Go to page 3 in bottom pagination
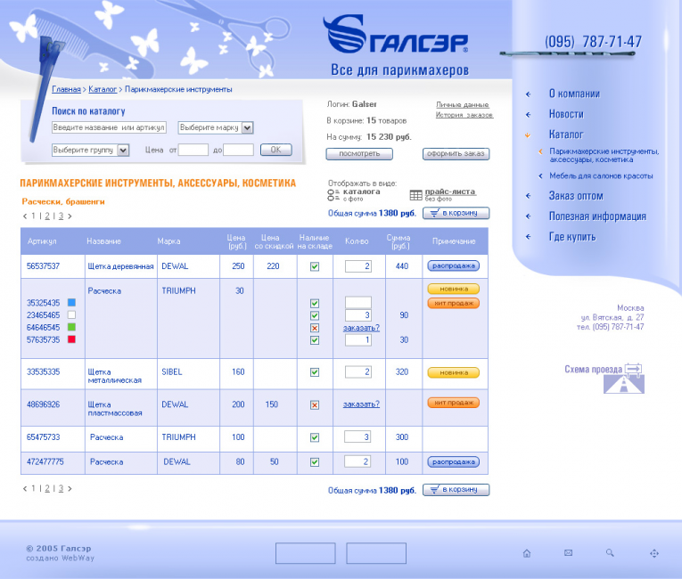 pyautogui.click(x=61, y=488)
